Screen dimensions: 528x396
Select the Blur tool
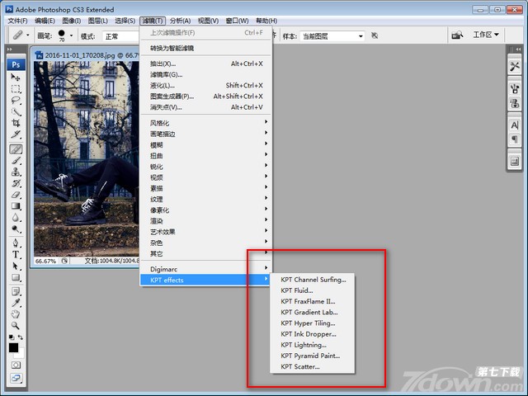(16, 218)
